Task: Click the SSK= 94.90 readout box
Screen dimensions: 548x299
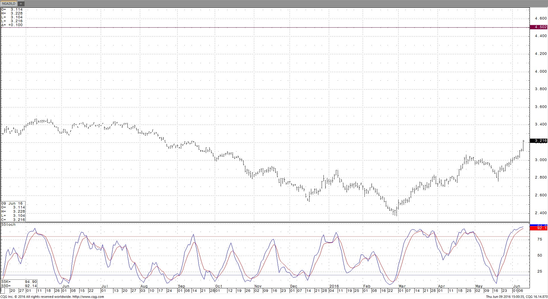Action: tap(19, 281)
